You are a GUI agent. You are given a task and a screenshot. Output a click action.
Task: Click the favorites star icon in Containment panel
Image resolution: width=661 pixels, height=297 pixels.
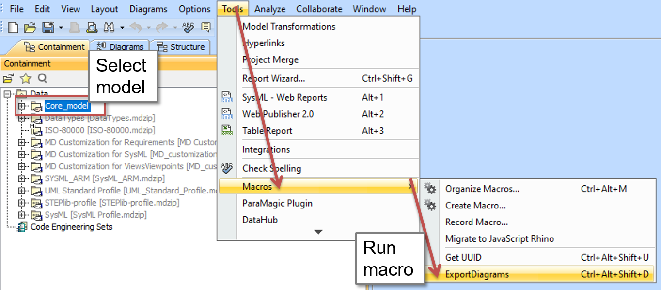25,78
